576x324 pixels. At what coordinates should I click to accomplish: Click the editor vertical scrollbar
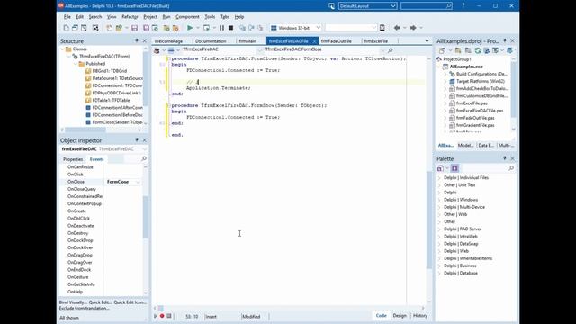428,220
